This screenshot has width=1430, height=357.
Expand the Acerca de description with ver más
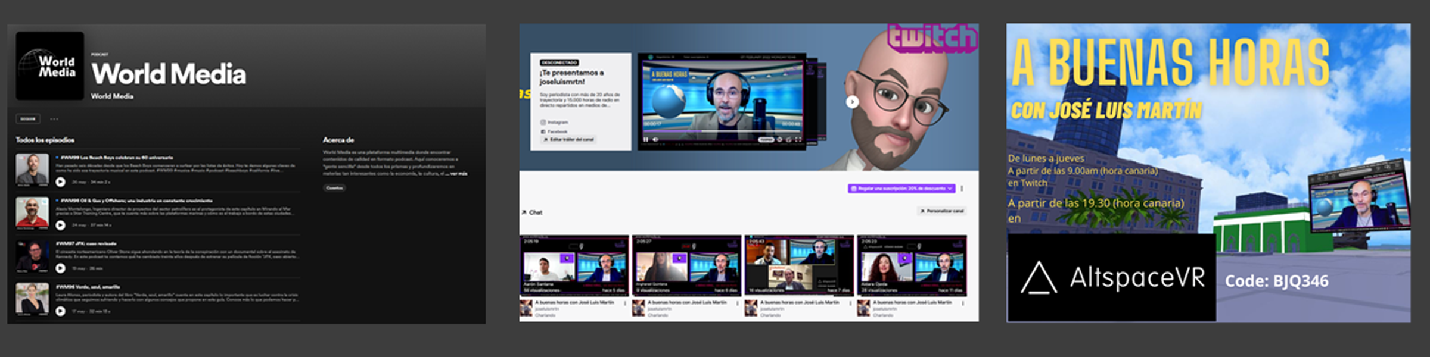point(459,174)
